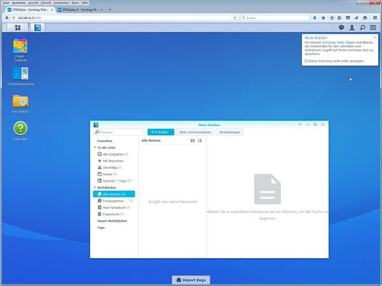Click the reload page icon
The image size is (382, 286).
tap(234, 18)
